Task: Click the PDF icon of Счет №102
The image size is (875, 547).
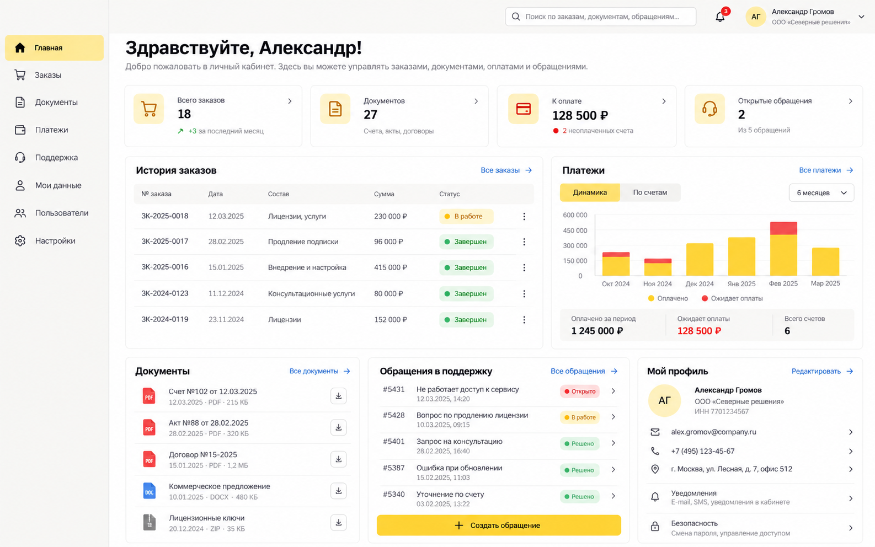Action: 149,396
